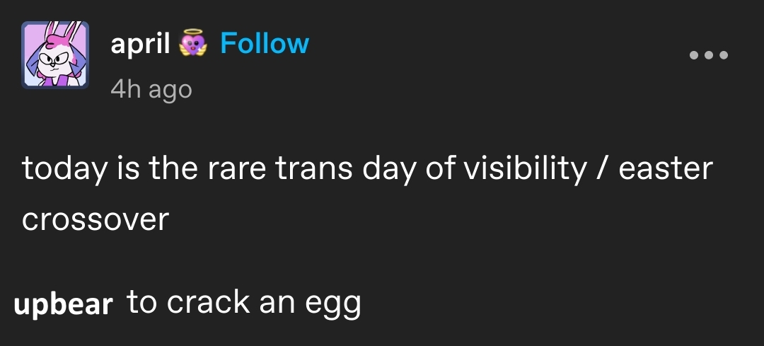Click the winged heart emoji badge beside april
This screenshot has height=346, width=764.
(x=193, y=43)
